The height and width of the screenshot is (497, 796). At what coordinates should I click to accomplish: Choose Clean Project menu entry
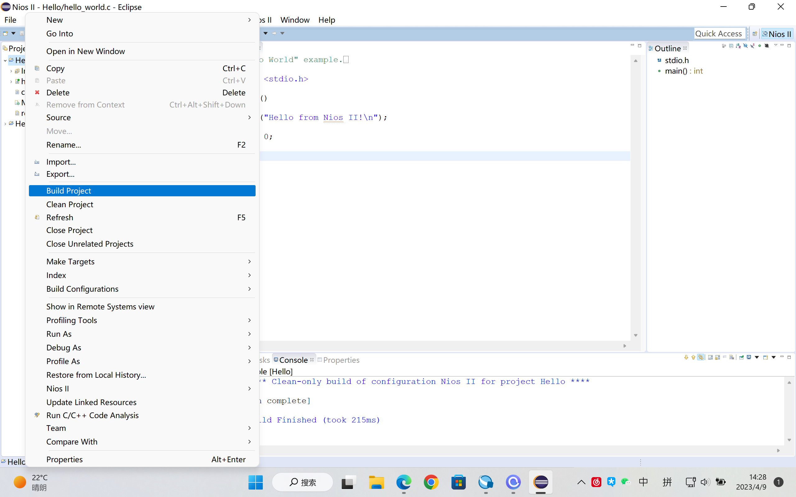coord(70,204)
